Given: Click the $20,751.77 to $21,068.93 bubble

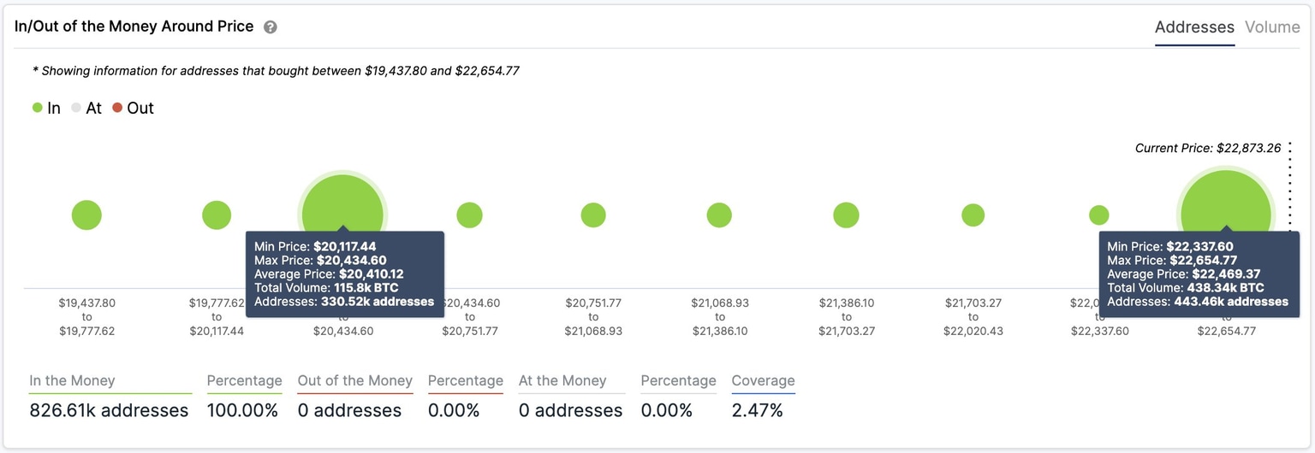Looking at the screenshot, I should pyautogui.click(x=593, y=215).
